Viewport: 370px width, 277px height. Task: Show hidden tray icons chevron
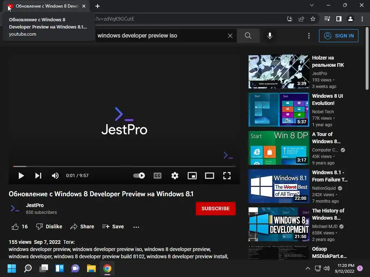click(x=308, y=268)
